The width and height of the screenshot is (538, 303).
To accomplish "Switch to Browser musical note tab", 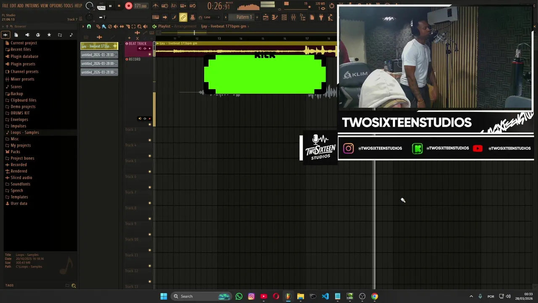I will (x=71, y=35).
